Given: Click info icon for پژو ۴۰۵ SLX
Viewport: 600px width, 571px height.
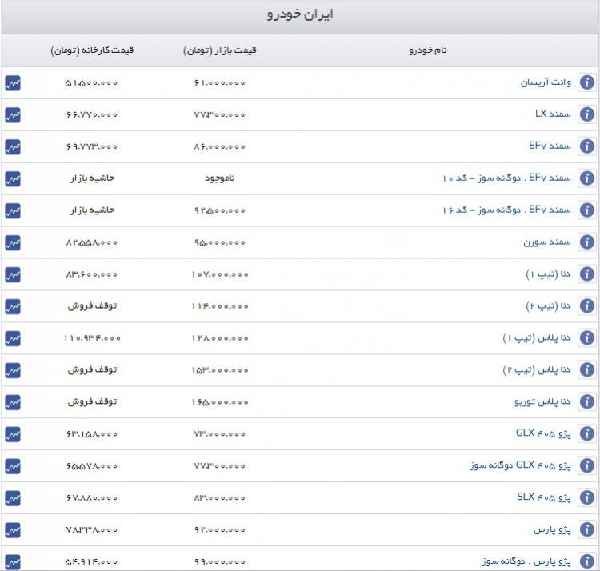Looking at the screenshot, I should tap(586, 498).
